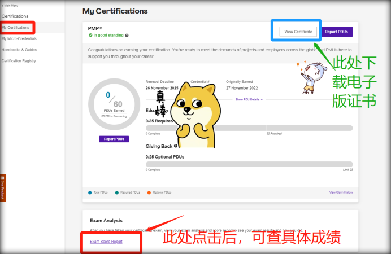Click the Credential # label
Screen dimensions: 391x254
click(200, 82)
